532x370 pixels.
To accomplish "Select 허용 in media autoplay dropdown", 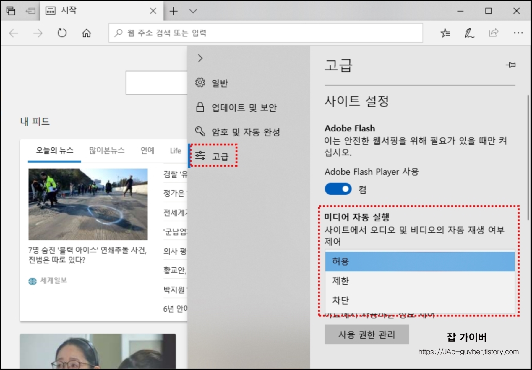I will click(420, 261).
